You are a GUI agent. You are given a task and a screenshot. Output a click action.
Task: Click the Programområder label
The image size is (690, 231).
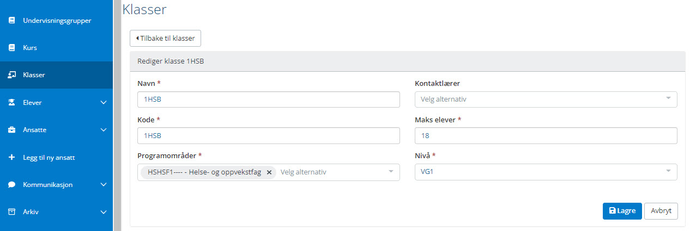point(170,155)
